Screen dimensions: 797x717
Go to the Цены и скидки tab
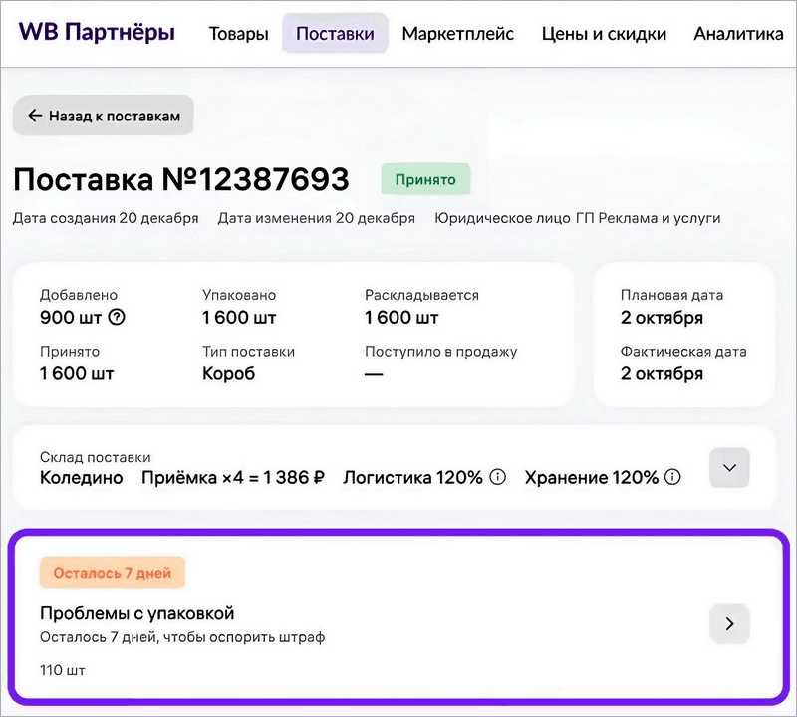pyautogui.click(x=604, y=34)
